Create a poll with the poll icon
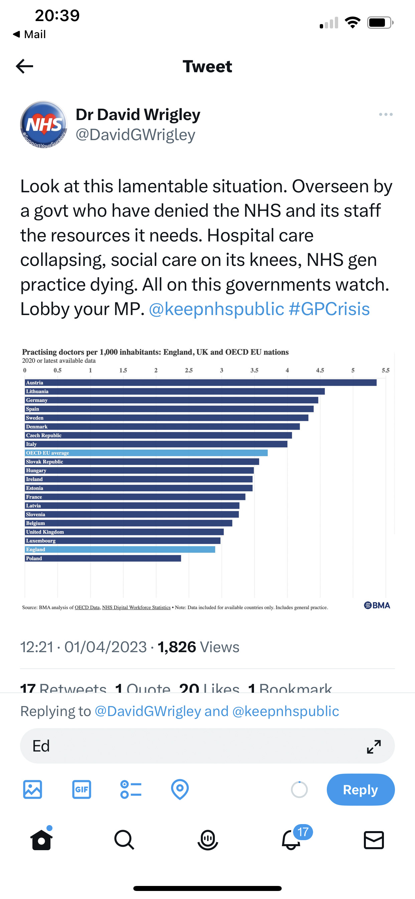The width and height of the screenshot is (415, 899). (131, 789)
